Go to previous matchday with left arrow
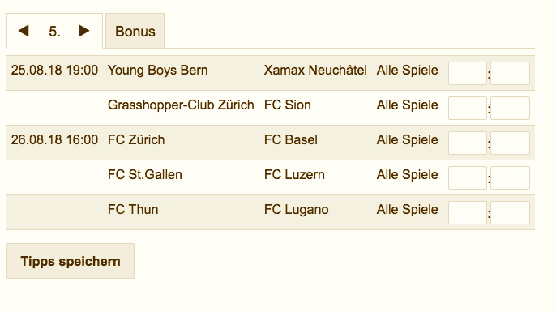 (24, 31)
